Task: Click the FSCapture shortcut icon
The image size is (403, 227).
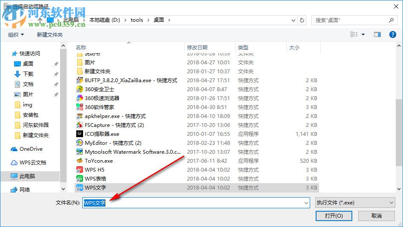Action: click(80, 125)
